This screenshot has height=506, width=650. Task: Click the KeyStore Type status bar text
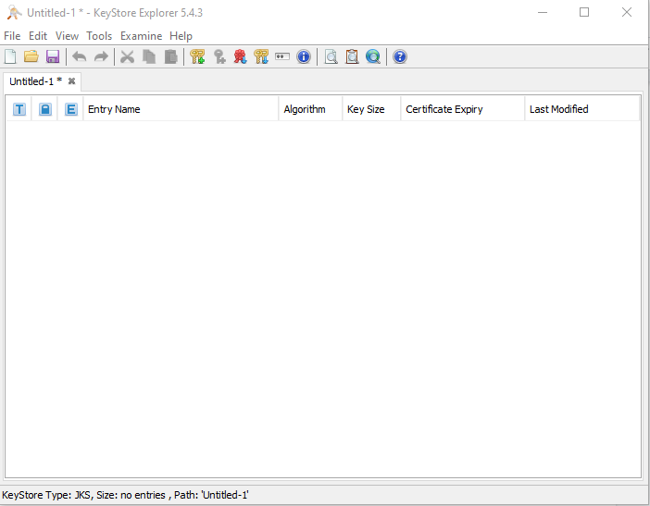(x=125, y=495)
